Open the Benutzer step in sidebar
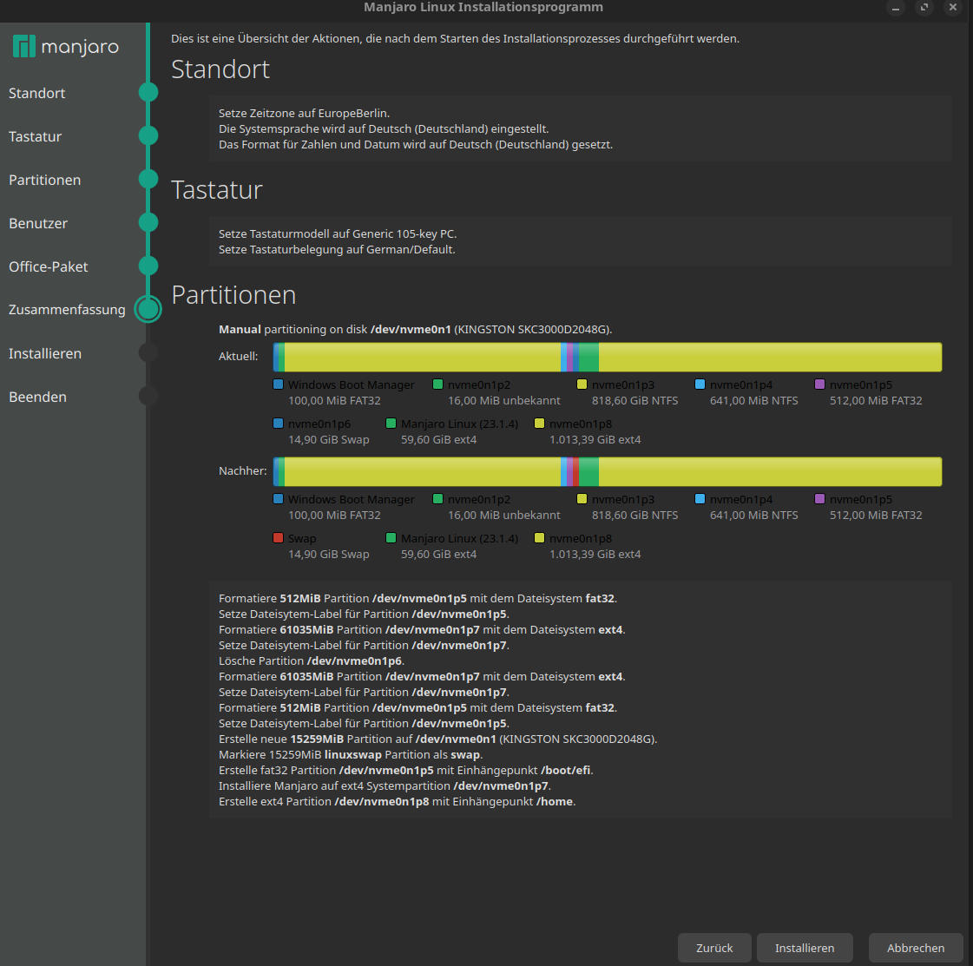 [x=38, y=223]
